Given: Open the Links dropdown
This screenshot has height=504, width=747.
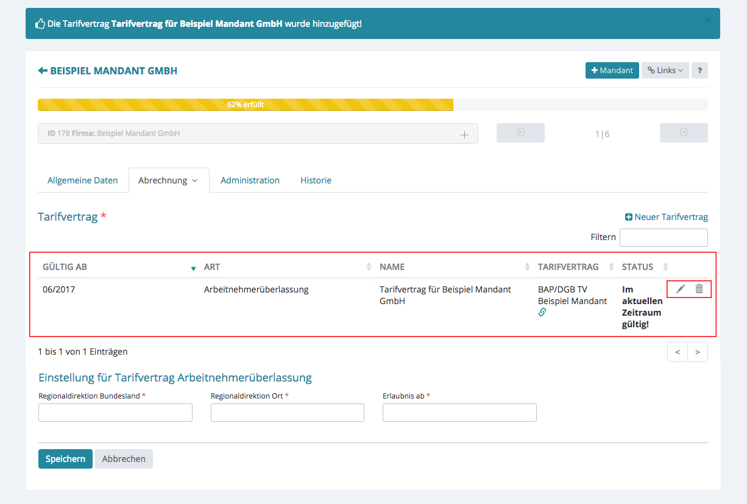Looking at the screenshot, I should click(665, 70).
